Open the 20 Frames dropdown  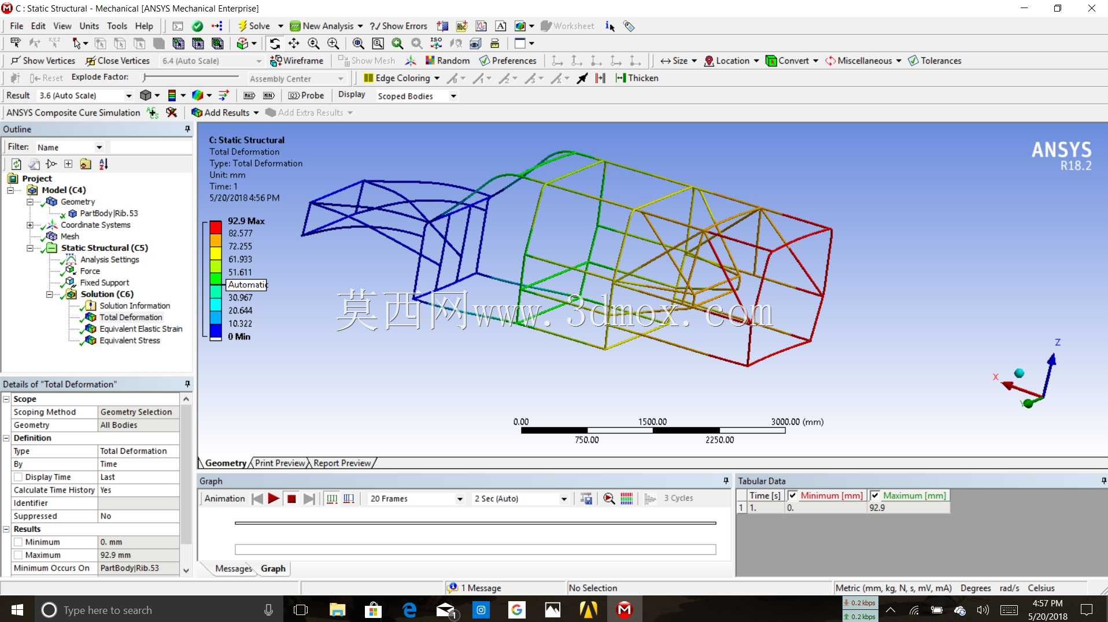[x=460, y=499]
